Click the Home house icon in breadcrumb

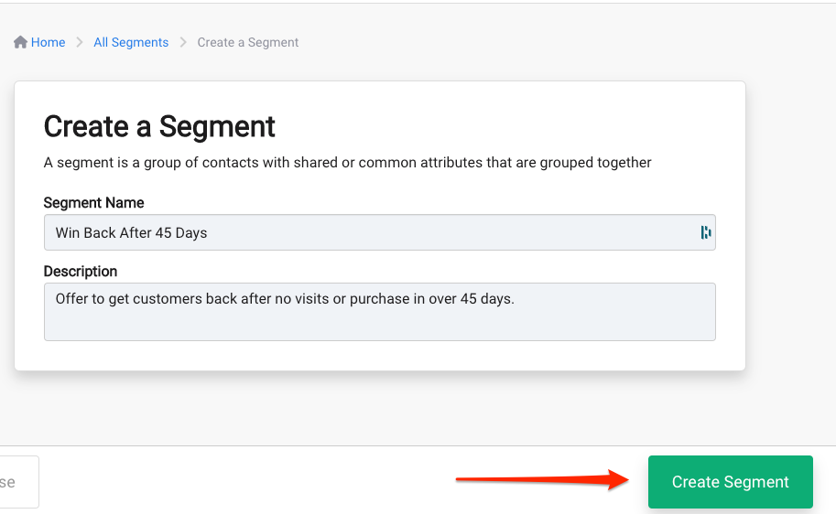click(x=20, y=42)
